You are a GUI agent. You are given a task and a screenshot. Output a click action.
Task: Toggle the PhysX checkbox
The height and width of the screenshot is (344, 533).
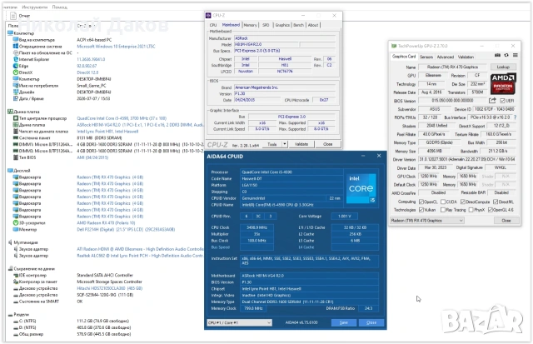[x=471, y=210]
